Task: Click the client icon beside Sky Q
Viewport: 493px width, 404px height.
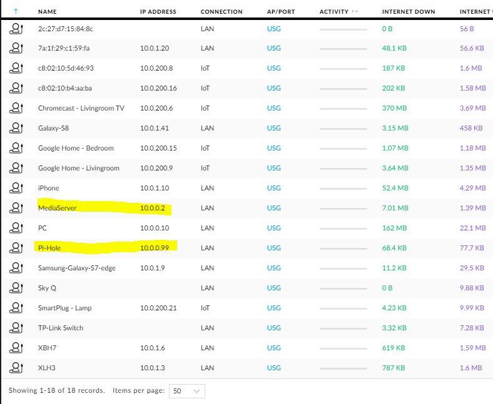Action: pos(16,287)
